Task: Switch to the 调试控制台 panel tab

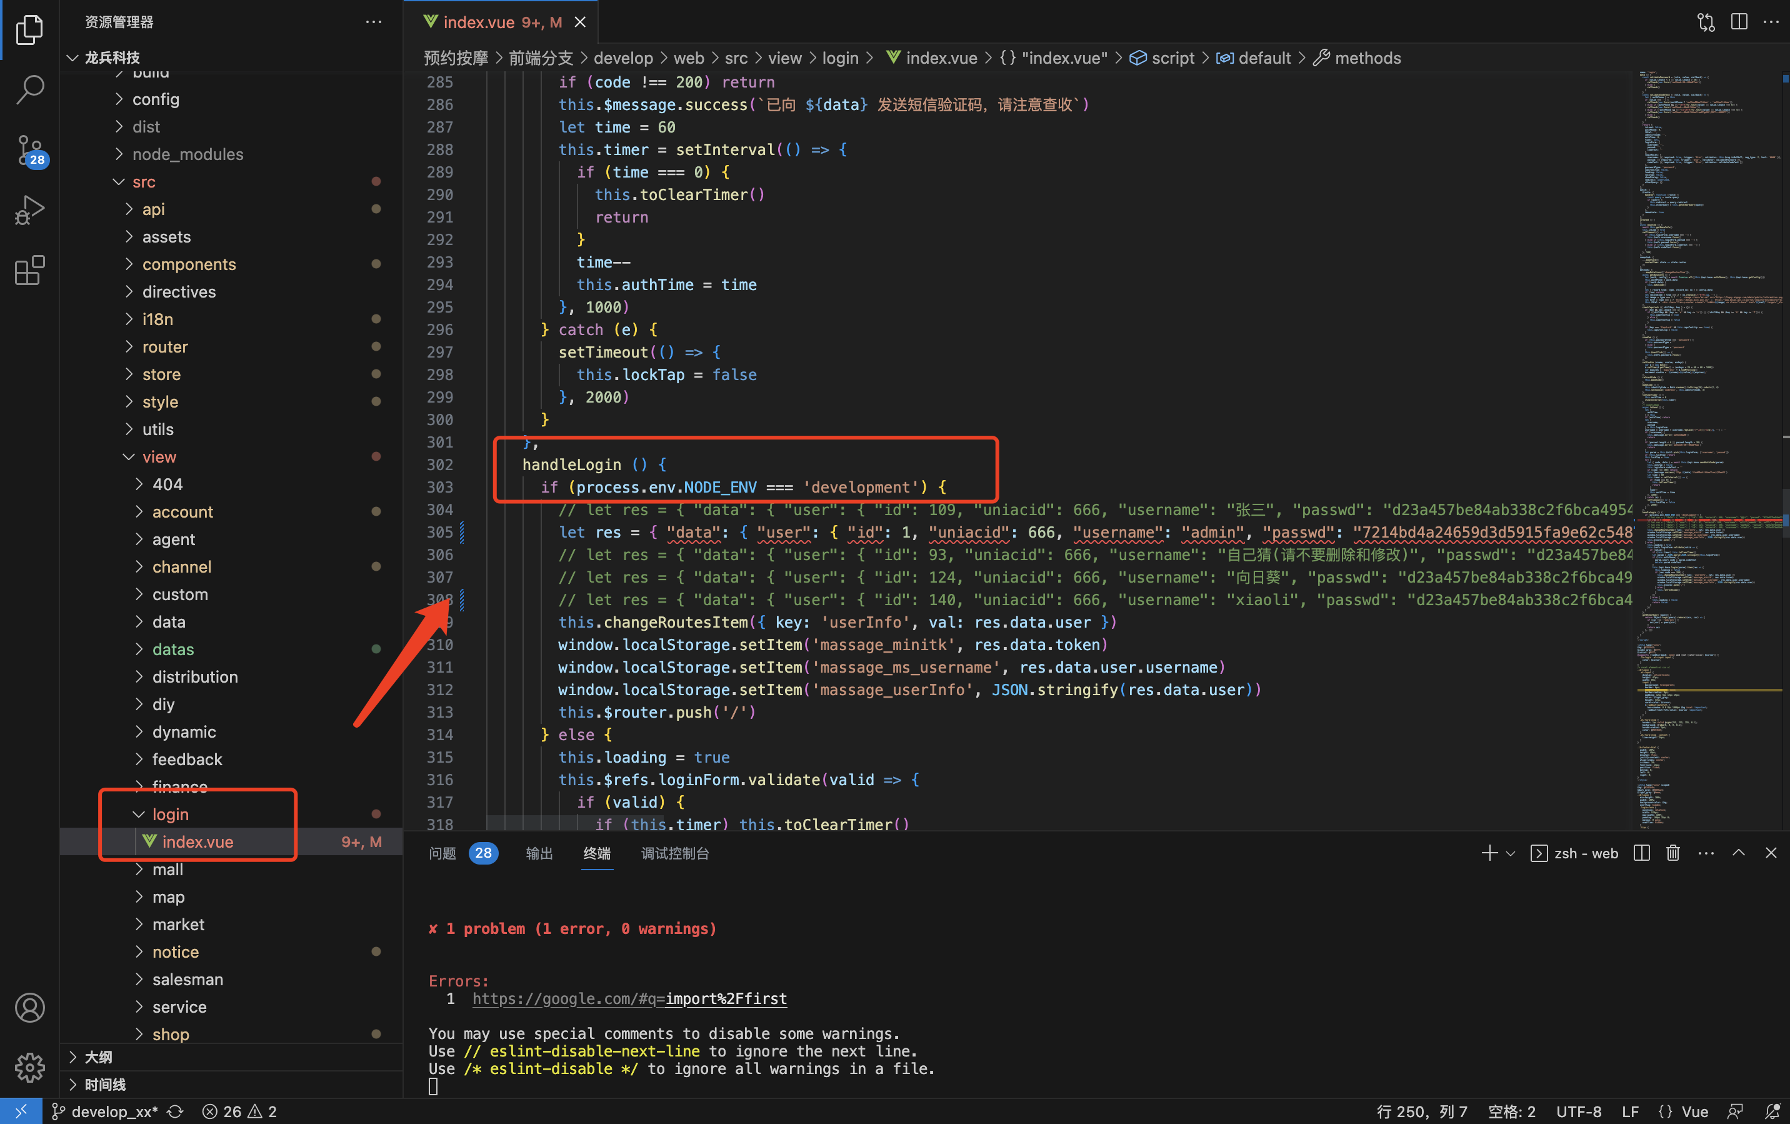Action: click(674, 853)
